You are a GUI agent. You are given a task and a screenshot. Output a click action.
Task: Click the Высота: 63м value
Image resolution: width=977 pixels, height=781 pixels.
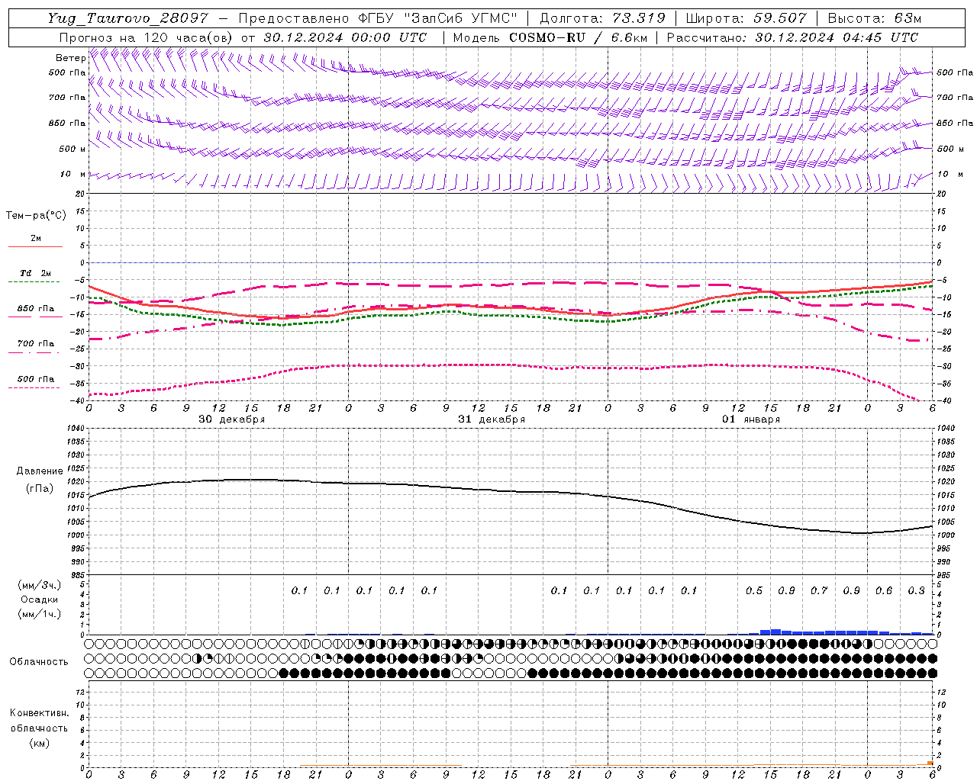[874, 18]
